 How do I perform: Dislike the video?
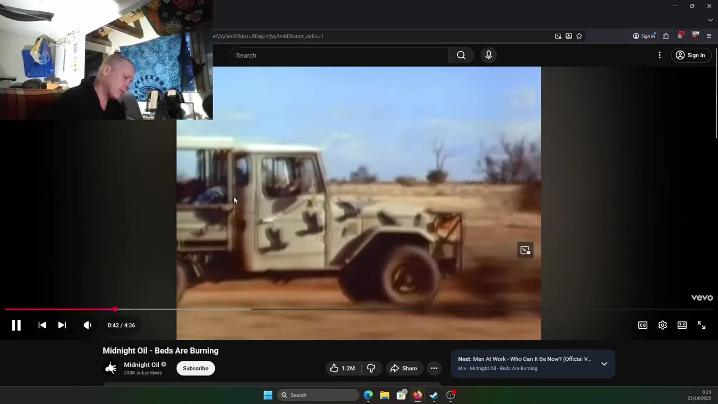[371, 369]
